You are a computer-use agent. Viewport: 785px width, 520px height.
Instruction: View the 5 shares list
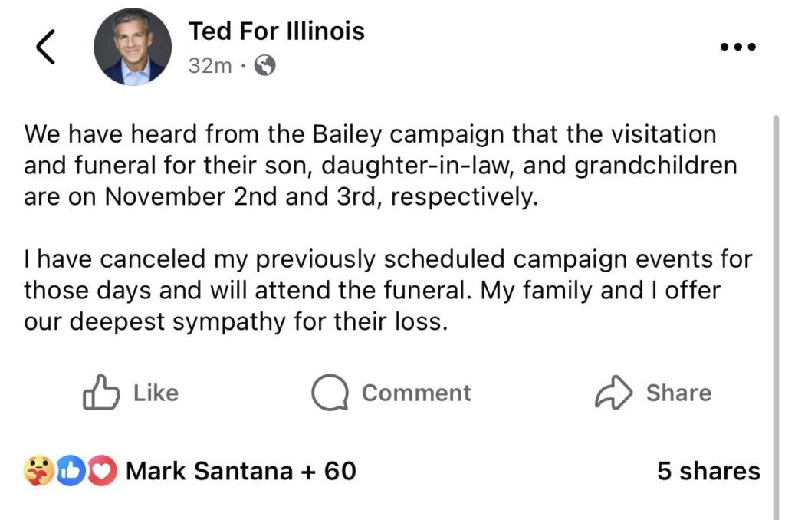point(708,471)
